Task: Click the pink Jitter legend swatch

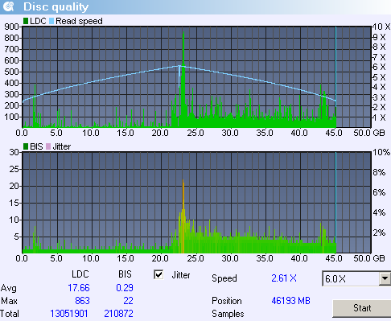Action: 48,146
